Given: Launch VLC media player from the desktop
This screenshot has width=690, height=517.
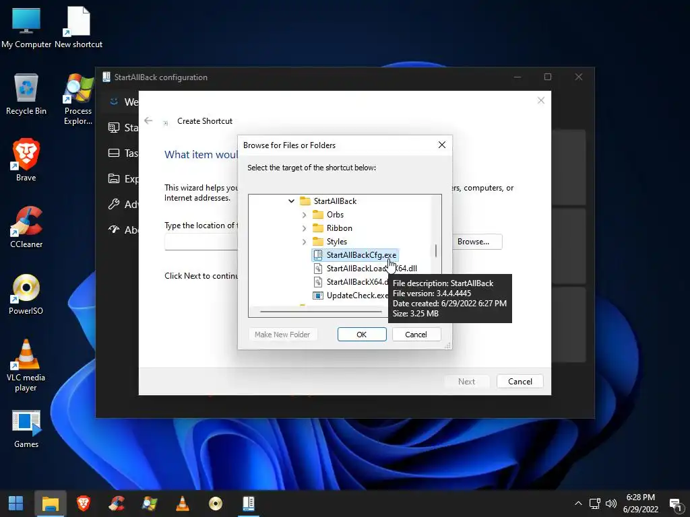Looking at the screenshot, I should pyautogui.click(x=26, y=366).
